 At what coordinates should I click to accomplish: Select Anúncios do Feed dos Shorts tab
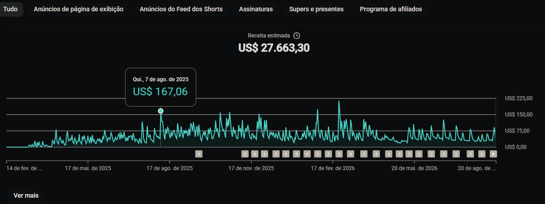181,9
